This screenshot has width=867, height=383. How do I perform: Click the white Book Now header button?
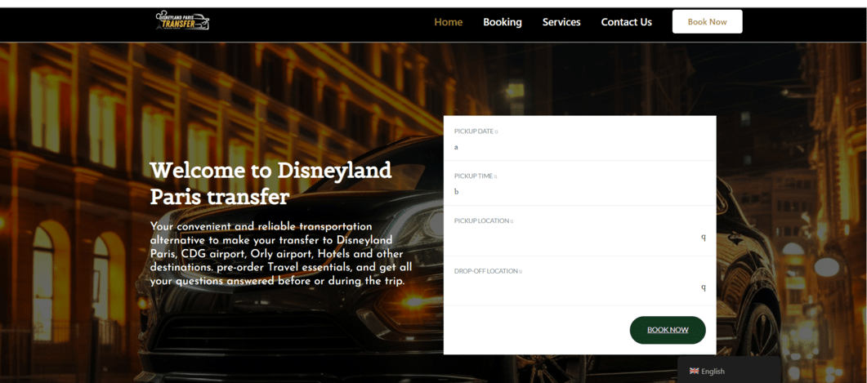click(x=707, y=21)
